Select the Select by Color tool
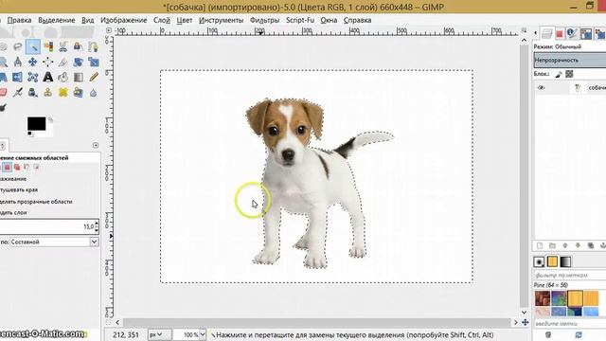 point(48,46)
